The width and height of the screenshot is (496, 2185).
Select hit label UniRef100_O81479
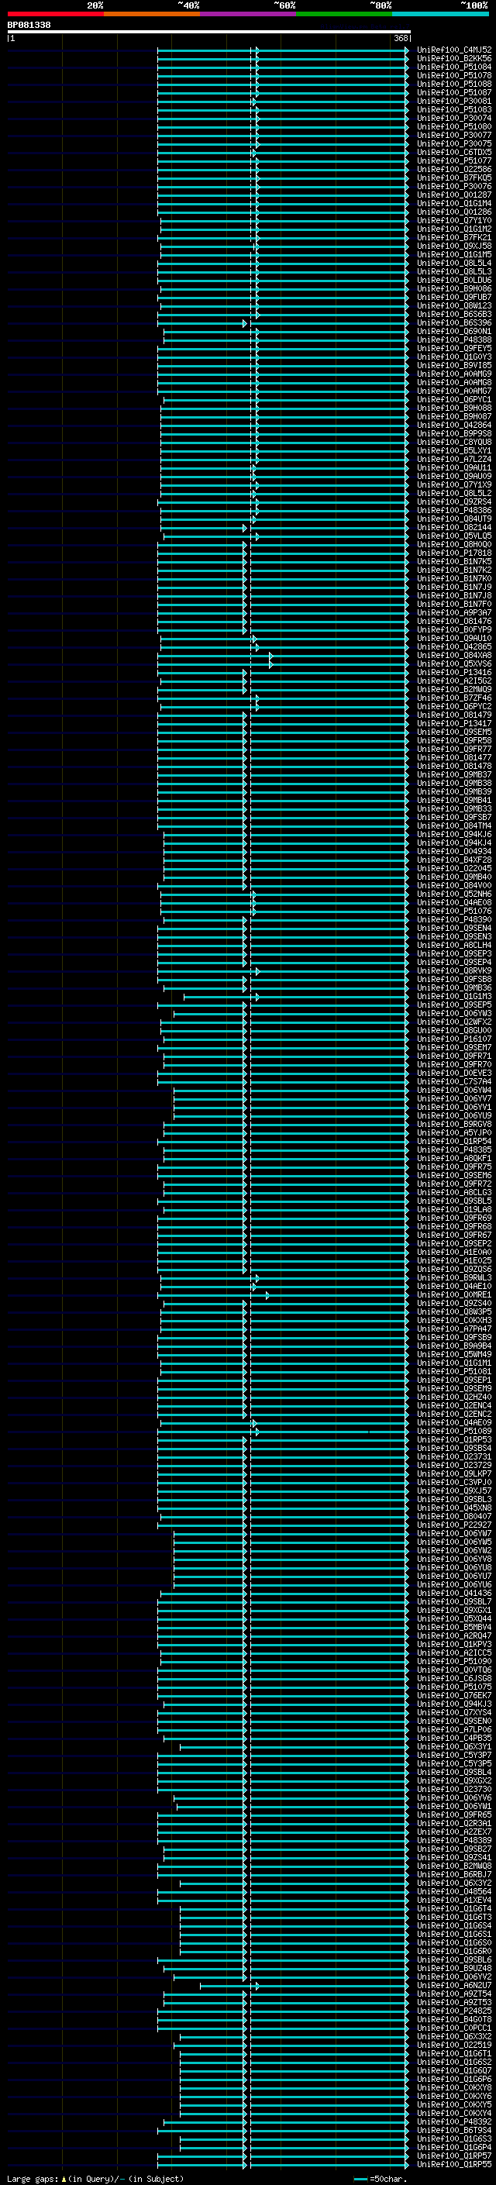coord(454,715)
